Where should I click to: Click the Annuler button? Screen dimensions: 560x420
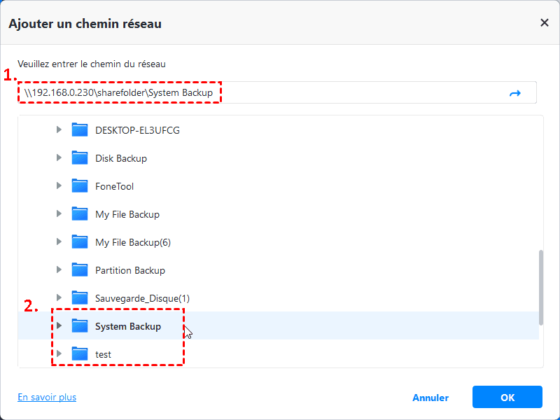pos(430,398)
